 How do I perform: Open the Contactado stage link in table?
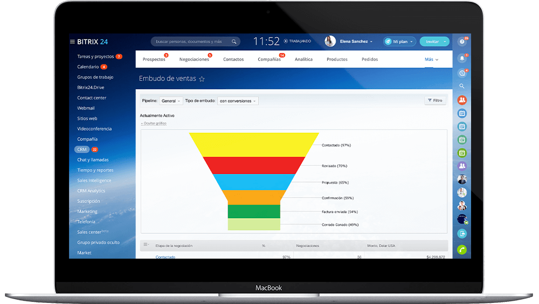(165, 257)
